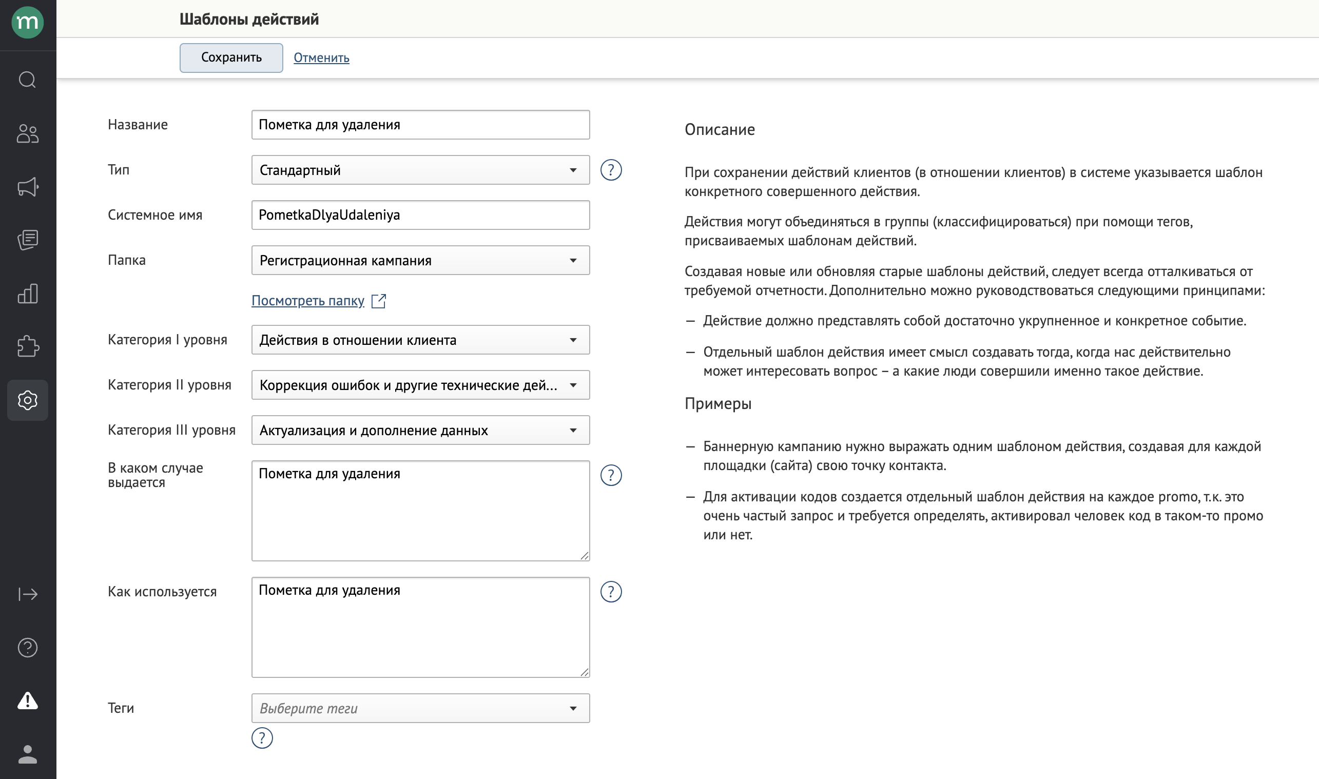The image size is (1319, 779).
Task: Follow the Посмотреть папку link
Action: tap(307, 301)
